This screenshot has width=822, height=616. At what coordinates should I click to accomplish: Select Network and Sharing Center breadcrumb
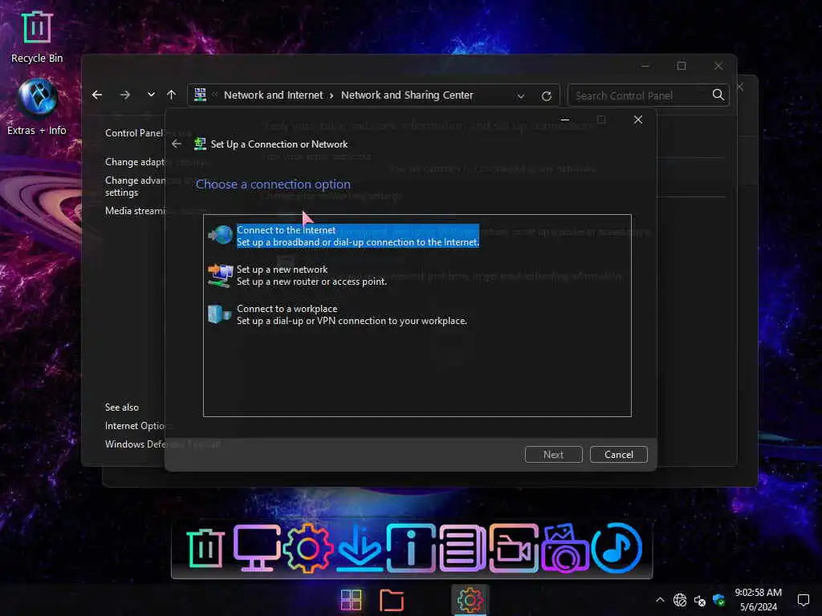pyautogui.click(x=407, y=95)
